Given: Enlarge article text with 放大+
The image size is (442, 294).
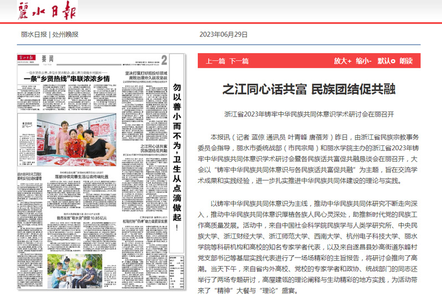Looking at the screenshot, I should (x=342, y=61).
